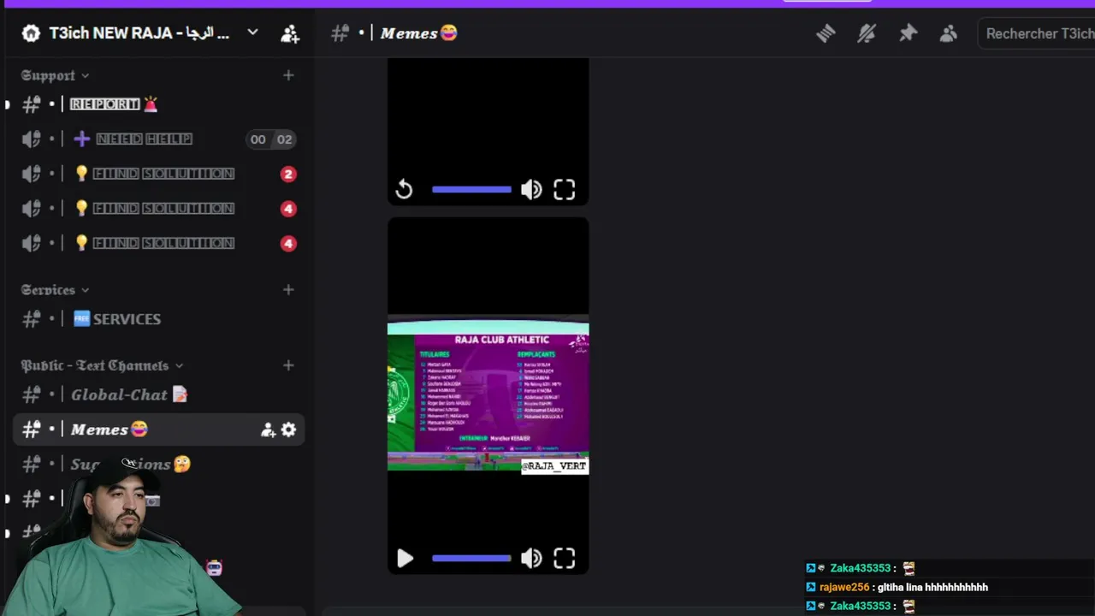Open the T3ich NEW RAJA server menu

click(x=140, y=33)
